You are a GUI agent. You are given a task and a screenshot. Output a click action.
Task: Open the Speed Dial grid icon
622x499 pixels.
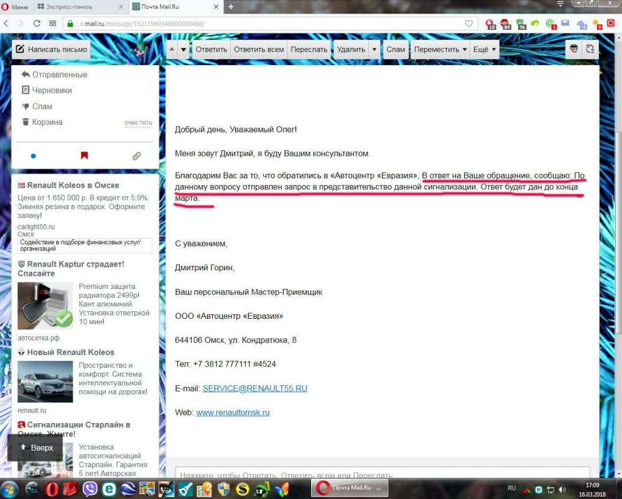[52, 24]
